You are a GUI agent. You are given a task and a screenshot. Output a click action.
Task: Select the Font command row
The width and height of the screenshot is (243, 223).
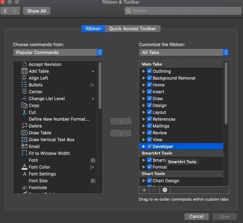tap(55, 160)
